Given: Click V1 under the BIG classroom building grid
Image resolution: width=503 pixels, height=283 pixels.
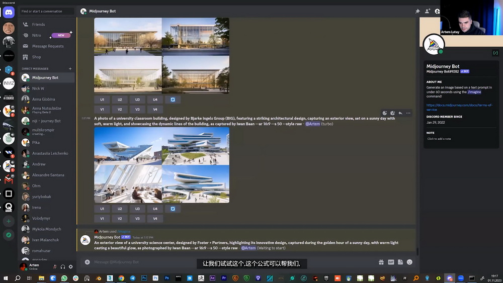Looking at the screenshot, I should [102, 219].
